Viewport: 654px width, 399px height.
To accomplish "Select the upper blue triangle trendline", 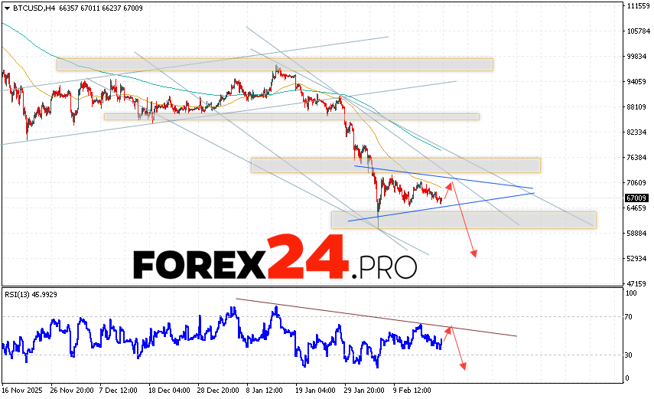I will [444, 177].
